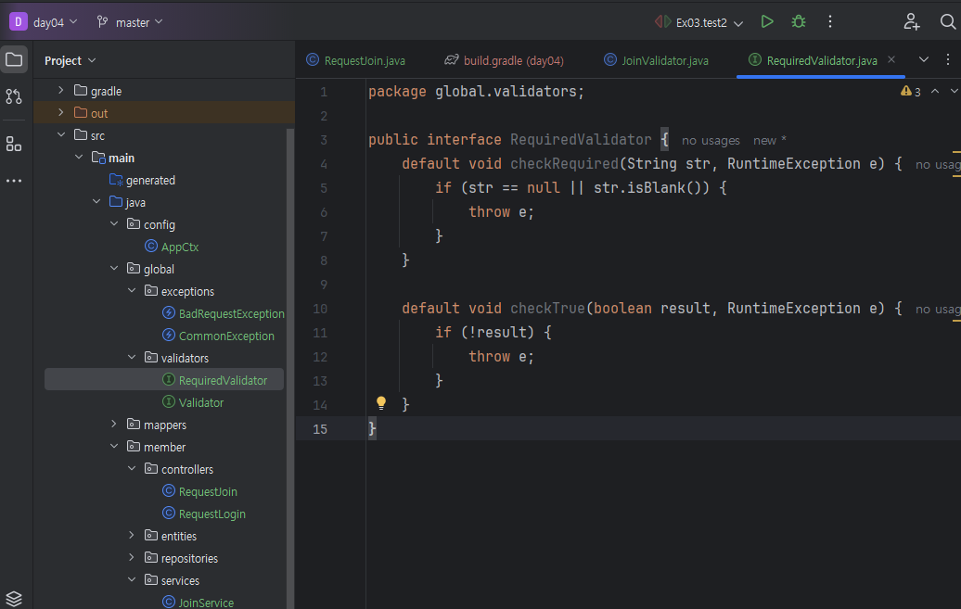
Task: Expand the mappers package
Action: click(114, 424)
